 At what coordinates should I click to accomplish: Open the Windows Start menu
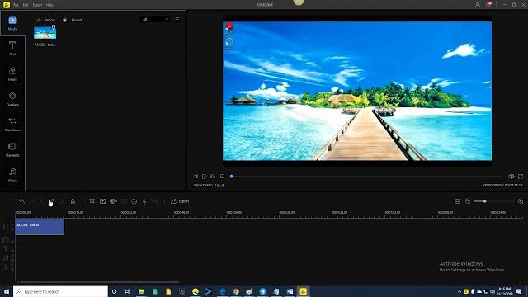click(x=6, y=291)
